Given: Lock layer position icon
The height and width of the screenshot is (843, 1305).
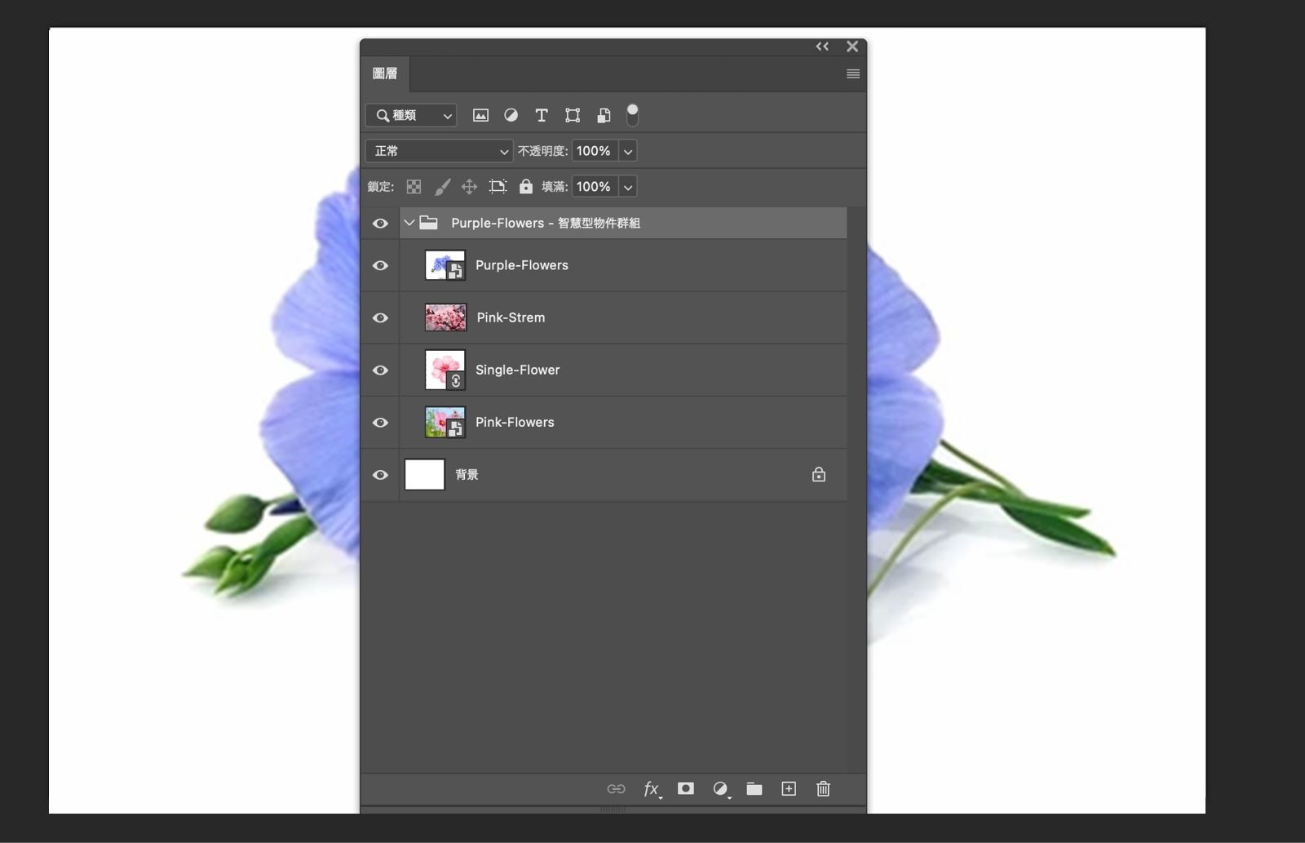Looking at the screenshot, I should (469, 187).
